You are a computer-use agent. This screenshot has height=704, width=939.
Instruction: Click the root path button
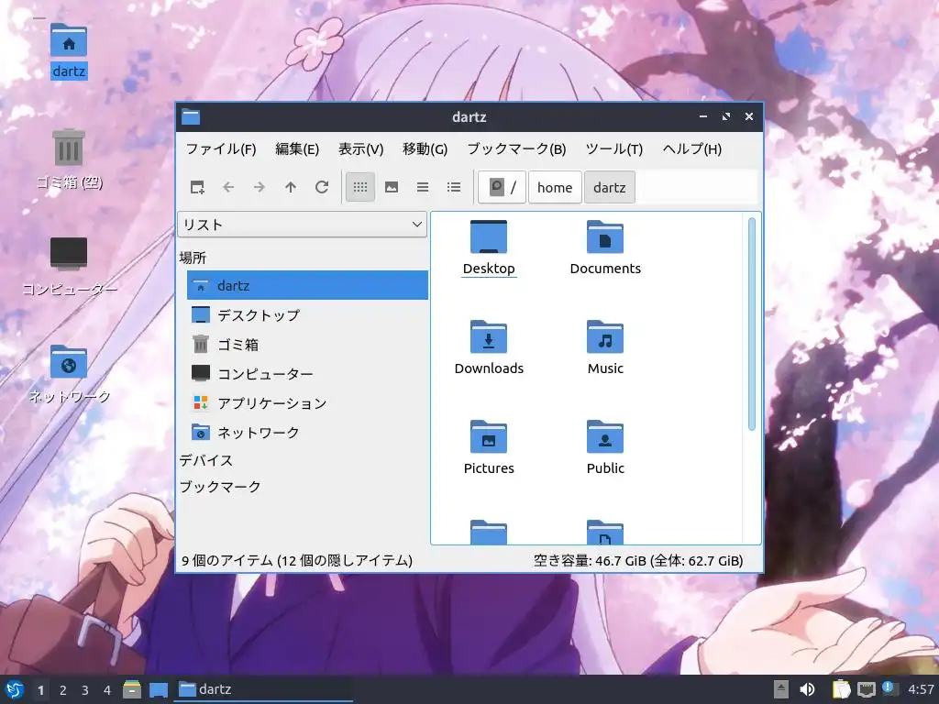(x=503, y=187)
